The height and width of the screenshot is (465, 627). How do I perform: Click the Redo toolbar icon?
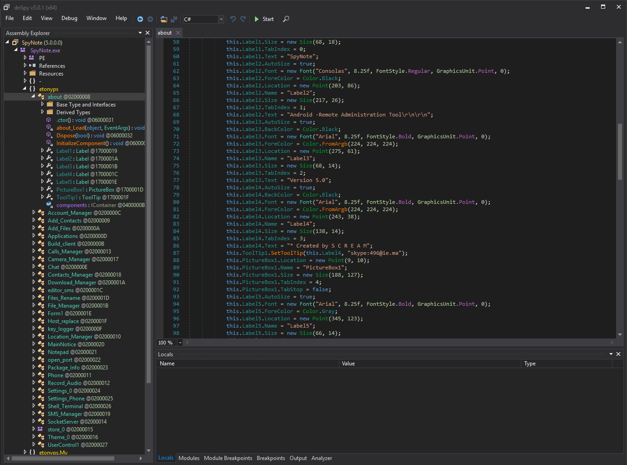click(x=243, y=19)
